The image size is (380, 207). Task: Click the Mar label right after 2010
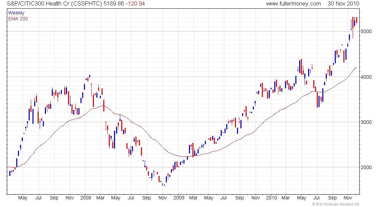click(x=285, y=198)
